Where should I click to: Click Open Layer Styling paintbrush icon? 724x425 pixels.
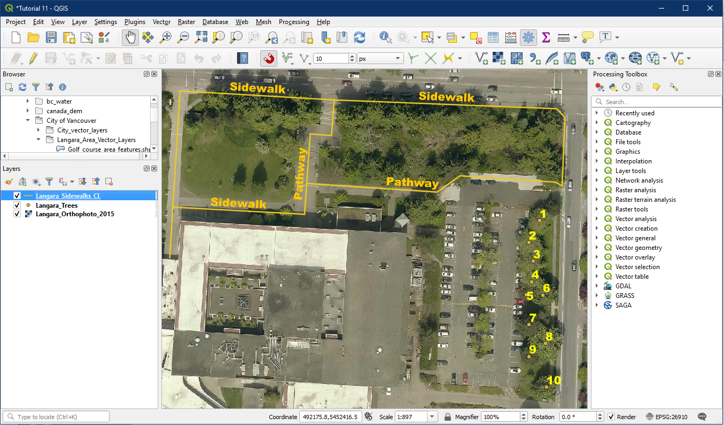[x=9, y=182]
